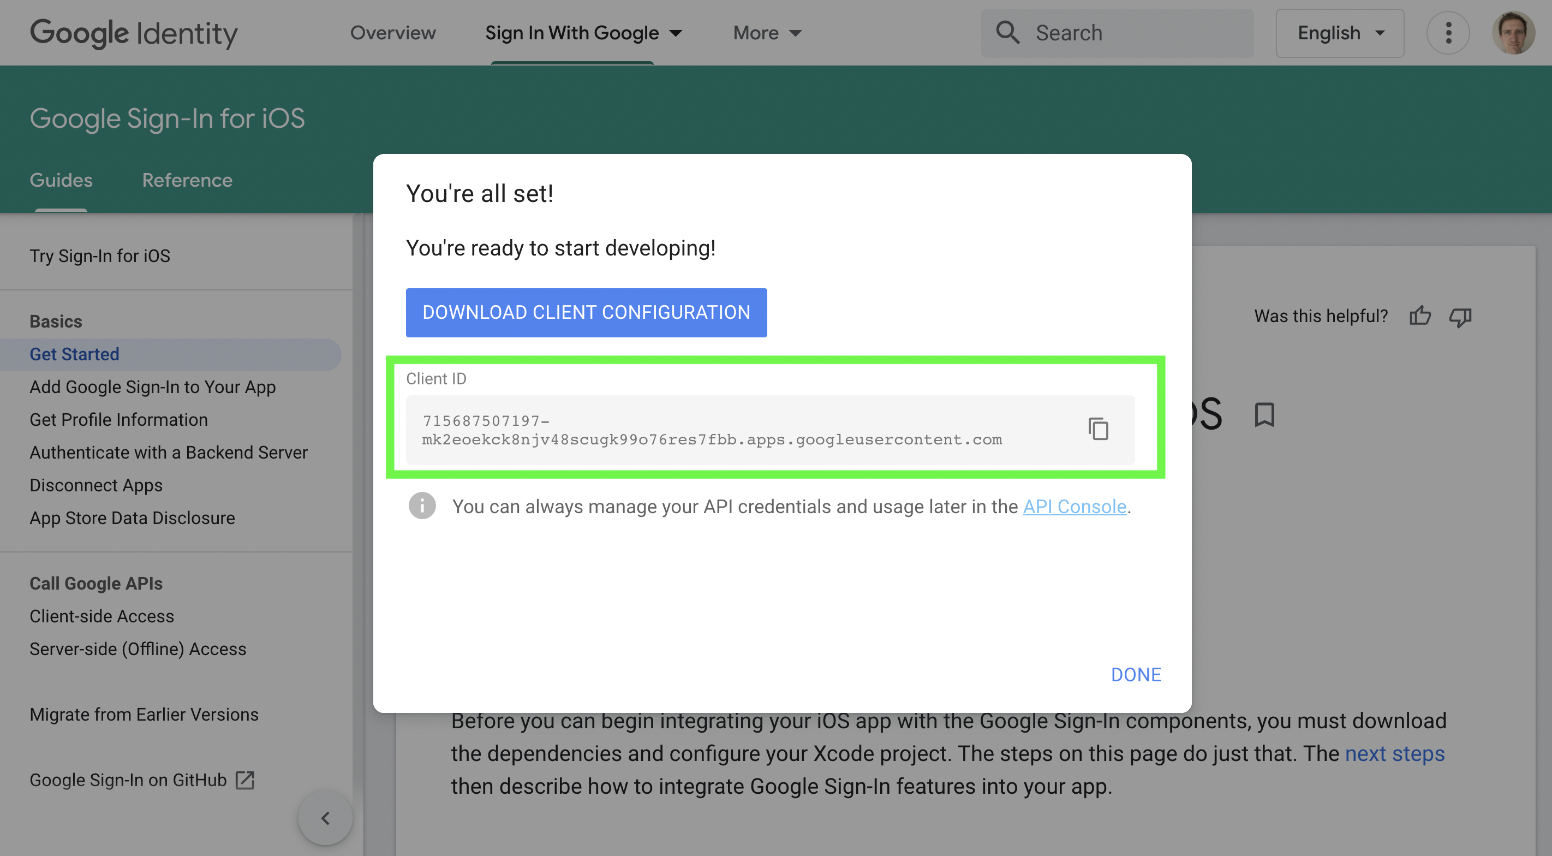Download the client configuration
Viewport: 1552px width, 856px height.
pyautogui.click(x=586, y=312)
